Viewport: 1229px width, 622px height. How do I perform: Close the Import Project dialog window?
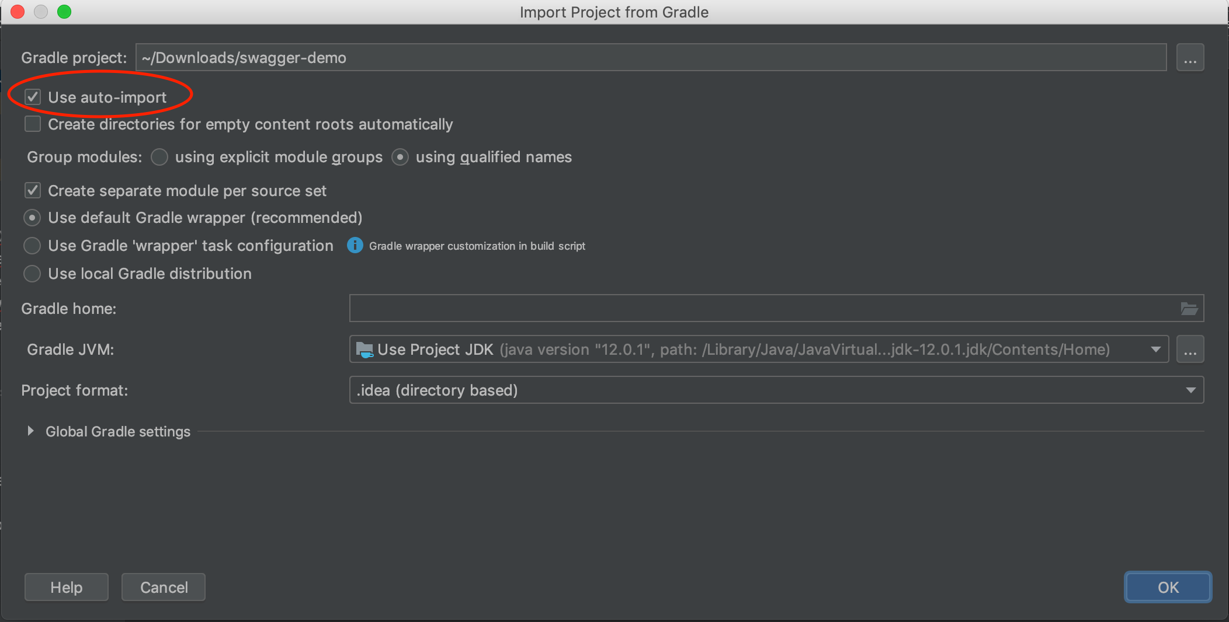[18, 12]
